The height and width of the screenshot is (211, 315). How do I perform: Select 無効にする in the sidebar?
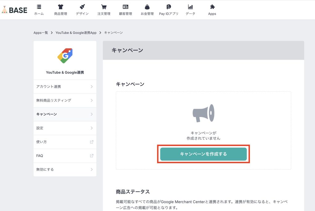point(65,169)
